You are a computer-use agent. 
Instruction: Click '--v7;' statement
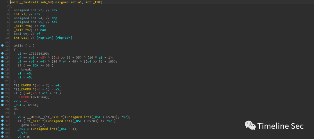22,133
